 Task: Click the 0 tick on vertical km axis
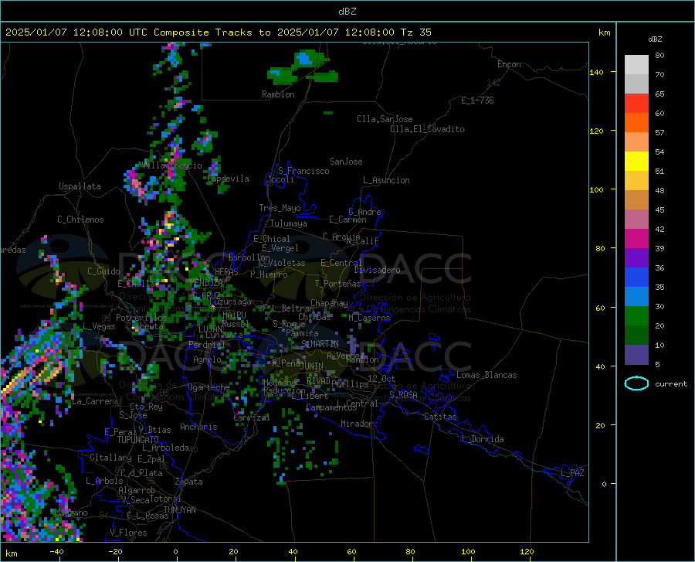pyautogui.click(x=604, y=484)
